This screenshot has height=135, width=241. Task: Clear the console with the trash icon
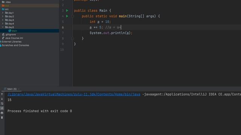click(x=2, y=117)
